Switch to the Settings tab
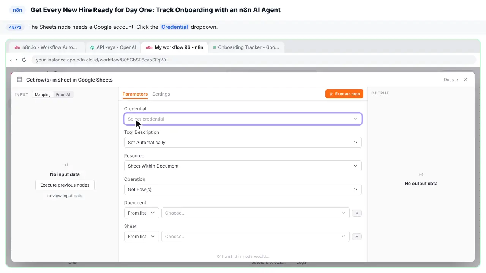Screen dimensions: 486x273 point(161,94)
